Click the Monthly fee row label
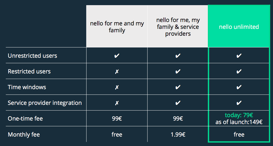Screen dimensions: 273x146 [24, 134]
